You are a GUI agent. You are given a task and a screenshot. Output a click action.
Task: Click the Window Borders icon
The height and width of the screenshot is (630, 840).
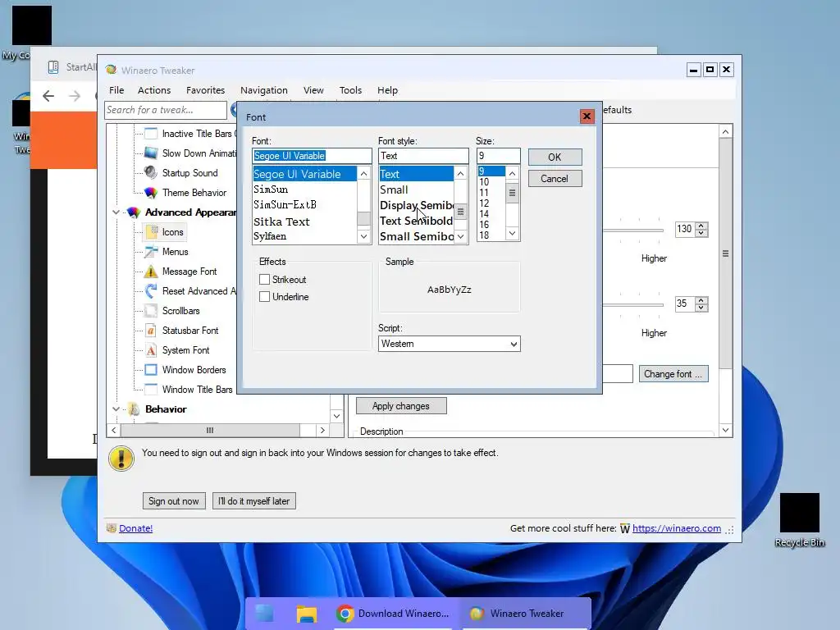(151, 370)
